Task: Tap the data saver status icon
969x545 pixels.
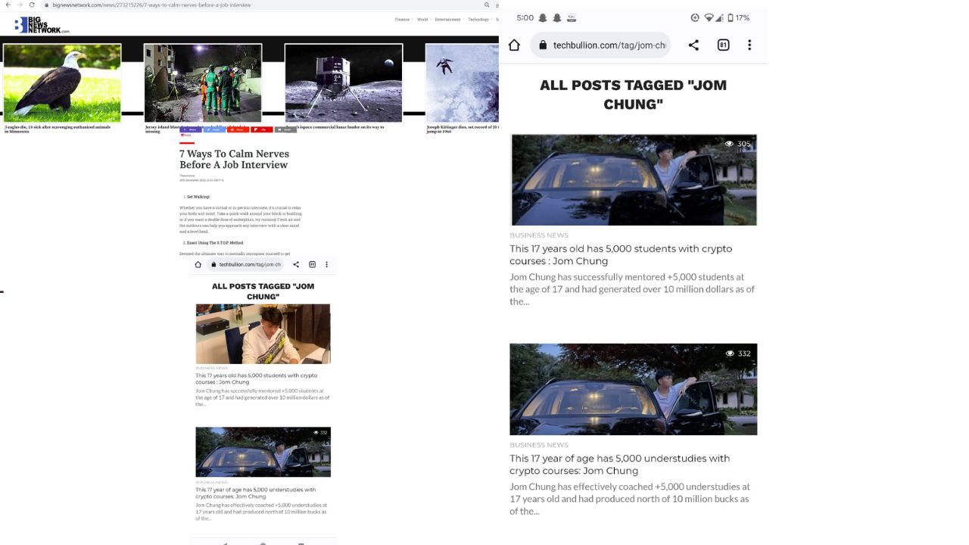Action: click(x=695, y=18)
